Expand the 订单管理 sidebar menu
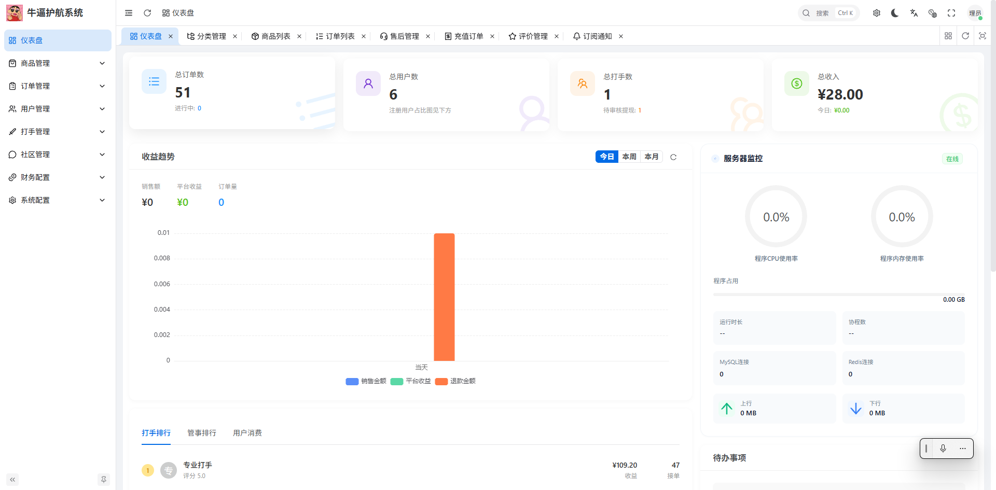The height and width of the screenshot is (490, 996). point(57,86)
